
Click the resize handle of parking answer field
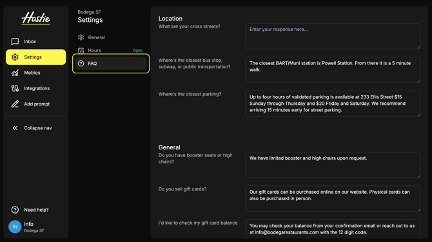point(418,115)
